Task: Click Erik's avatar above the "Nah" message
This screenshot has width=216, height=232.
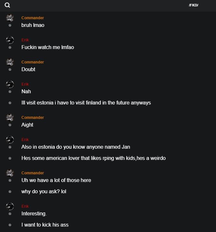Action: (10, 84)
